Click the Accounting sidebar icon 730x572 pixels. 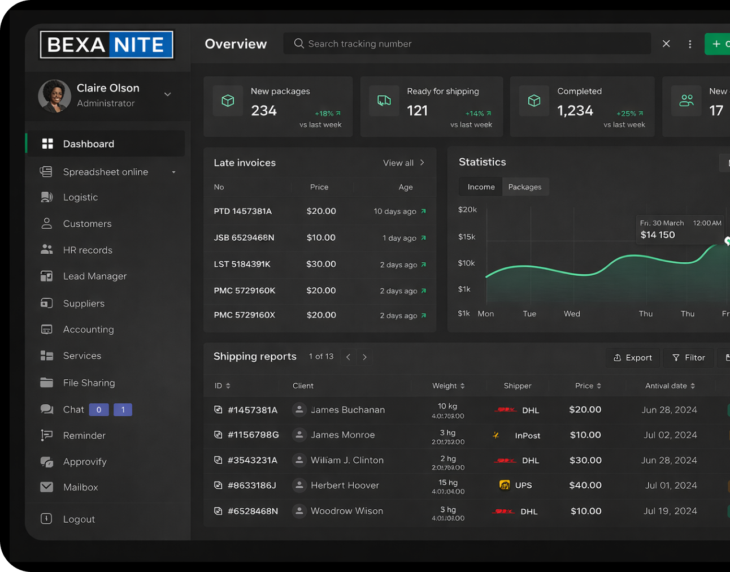[47, 329]
